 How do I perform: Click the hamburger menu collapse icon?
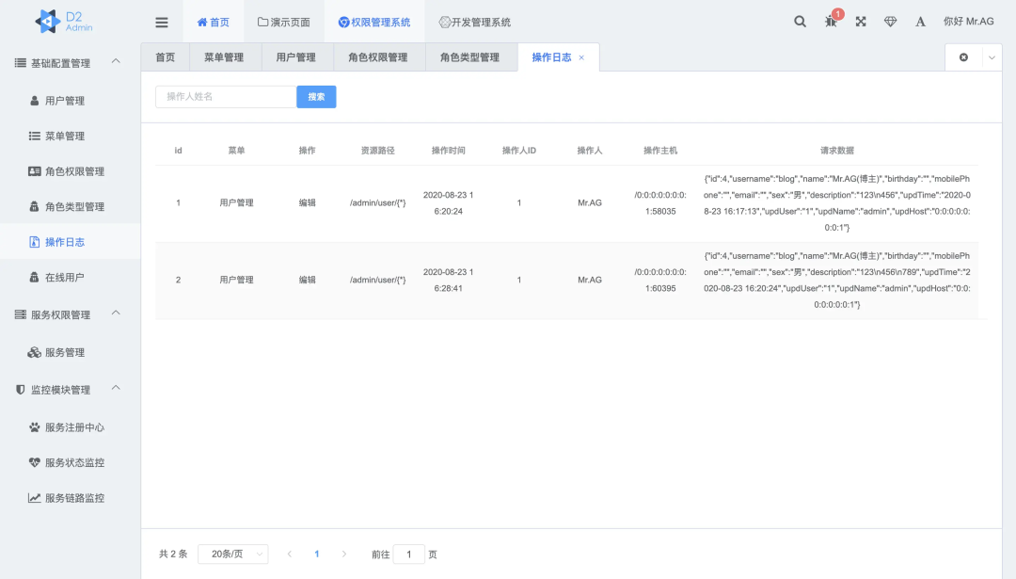pyautogui.click(x=162, y=22)
